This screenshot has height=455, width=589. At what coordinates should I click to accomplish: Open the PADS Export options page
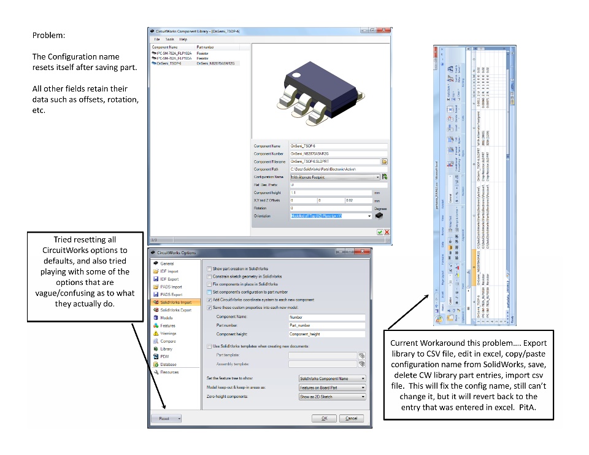click(x=171, y=295)
